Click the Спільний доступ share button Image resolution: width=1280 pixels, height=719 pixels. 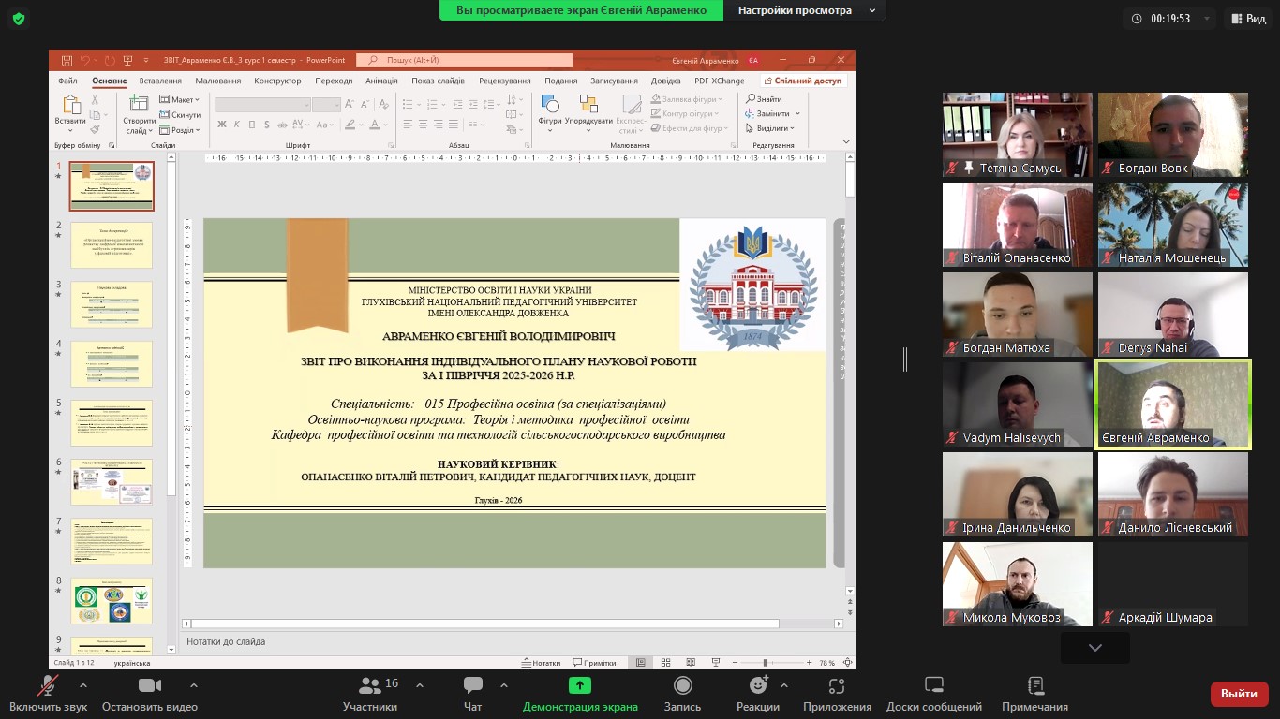point(802,81)
